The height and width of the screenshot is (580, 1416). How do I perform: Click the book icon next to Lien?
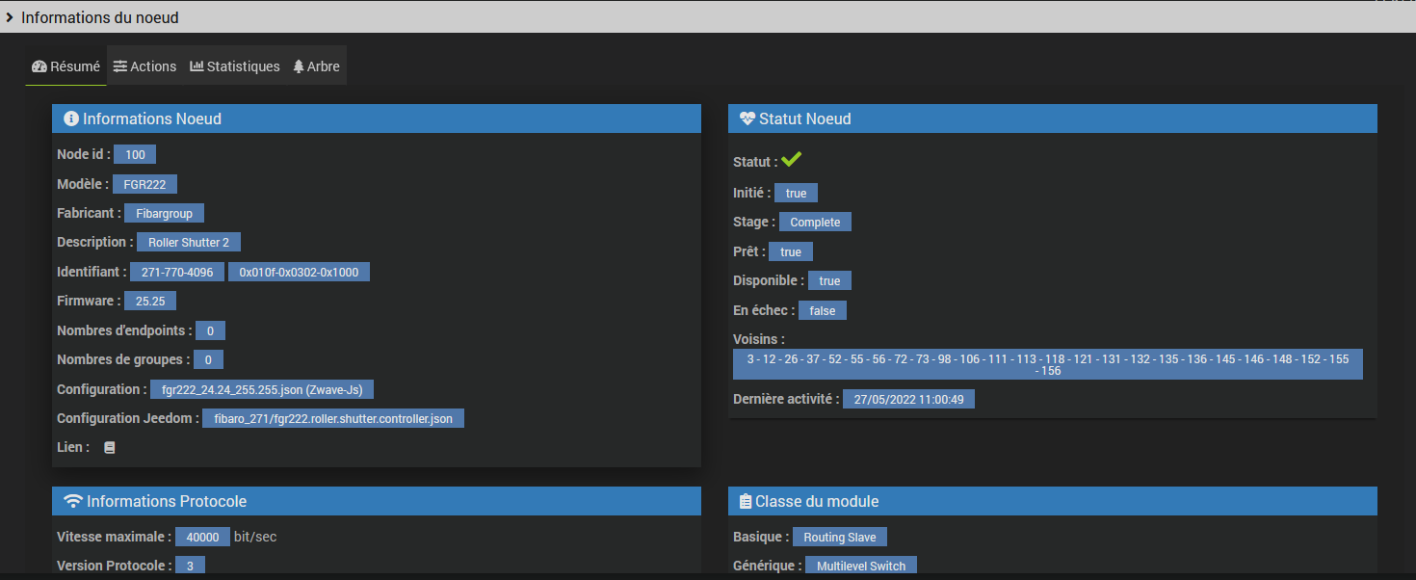tap(110, 447)
